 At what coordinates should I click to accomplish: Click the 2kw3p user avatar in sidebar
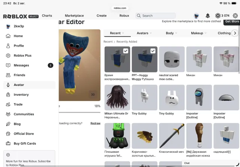tap(8, 26)
